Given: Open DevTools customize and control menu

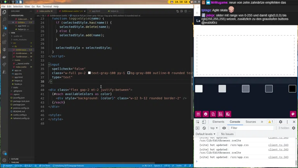Looking at the screenshot, I should [x=287, y=122].
